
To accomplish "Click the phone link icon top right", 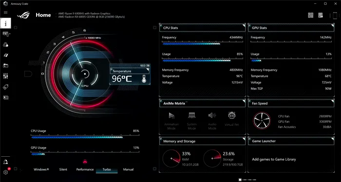I will [x=335, y=16].
